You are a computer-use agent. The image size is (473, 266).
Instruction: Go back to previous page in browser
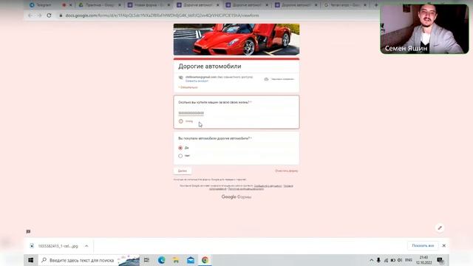(30, 16)
